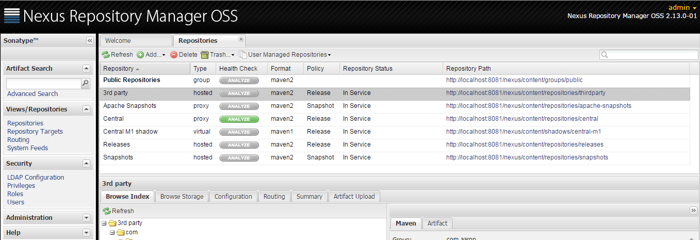Click ANALYZE for Central M1 shadow

(239, 132)
